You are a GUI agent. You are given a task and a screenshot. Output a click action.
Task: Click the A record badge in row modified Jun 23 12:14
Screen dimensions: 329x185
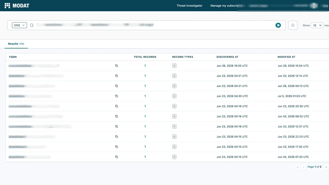(x=174, y=76)
